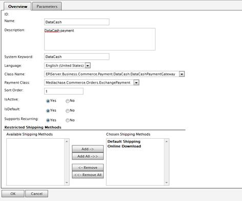242x201 pixels.
Task: Set Supports Recurring to Yes
Action: [x=48, y=120]
